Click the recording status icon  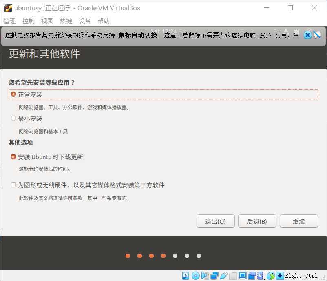click(x=252, y=276)
